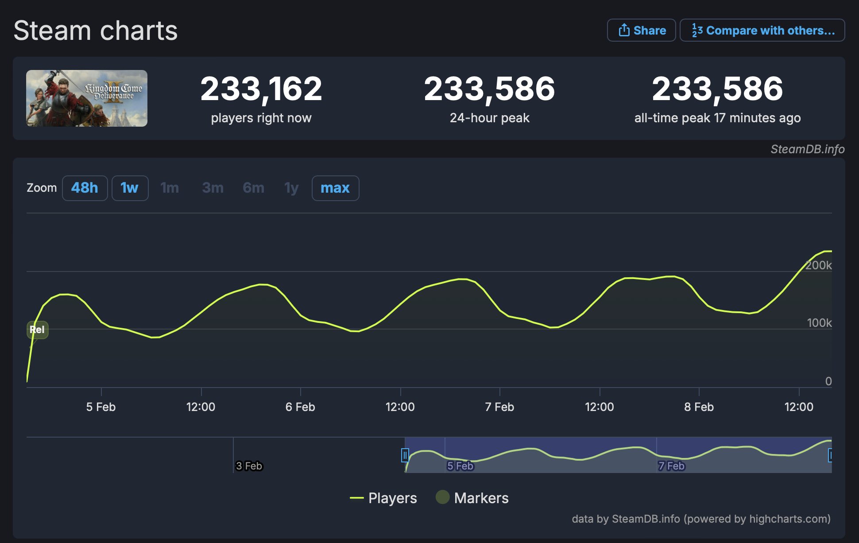Select the 3m zoom range
Viewport: 859px width, 543px height.
point(213,188)
